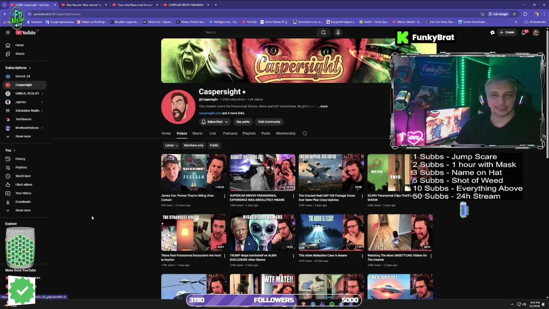Open the Subscribed notification dropdown
Viewport: 549px width, 309px height.
click(214, 122)
